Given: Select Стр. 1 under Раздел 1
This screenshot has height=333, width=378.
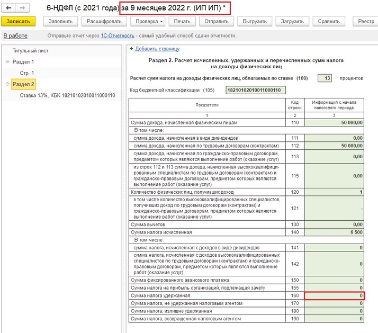Looking at the screenshot, I should 27,73.
